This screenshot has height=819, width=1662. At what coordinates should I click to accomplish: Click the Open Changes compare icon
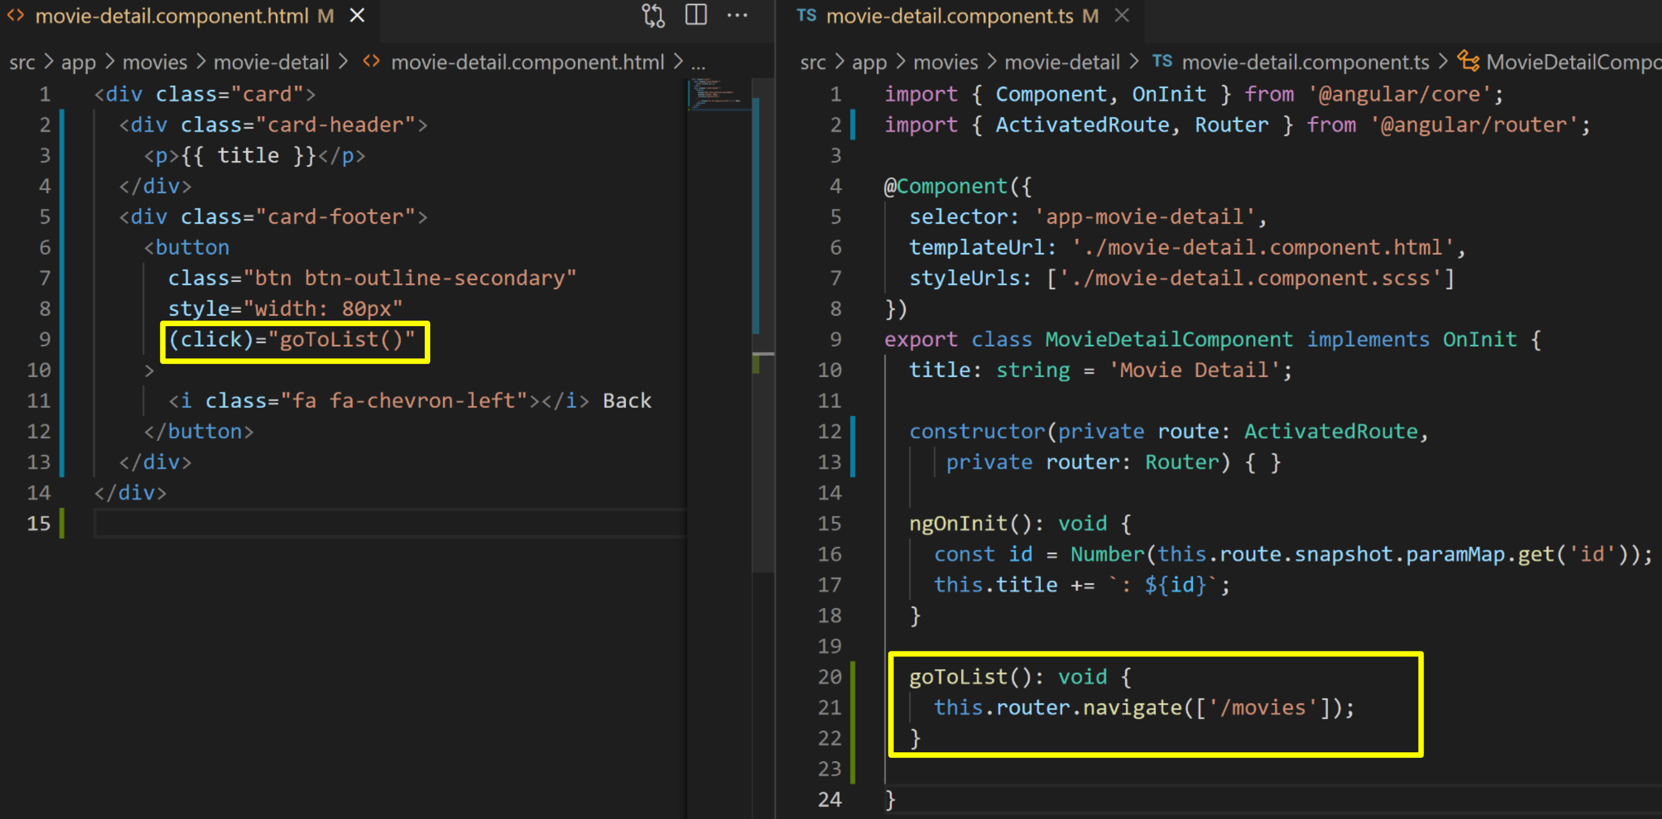tap(653, 16)
